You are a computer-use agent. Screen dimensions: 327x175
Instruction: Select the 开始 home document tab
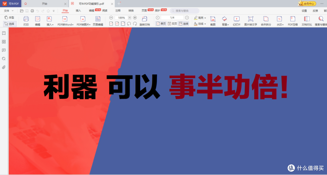coord(45,4)
